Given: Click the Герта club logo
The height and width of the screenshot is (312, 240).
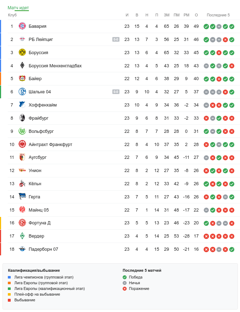Looking at the screenshot, I should click(22, 197).
